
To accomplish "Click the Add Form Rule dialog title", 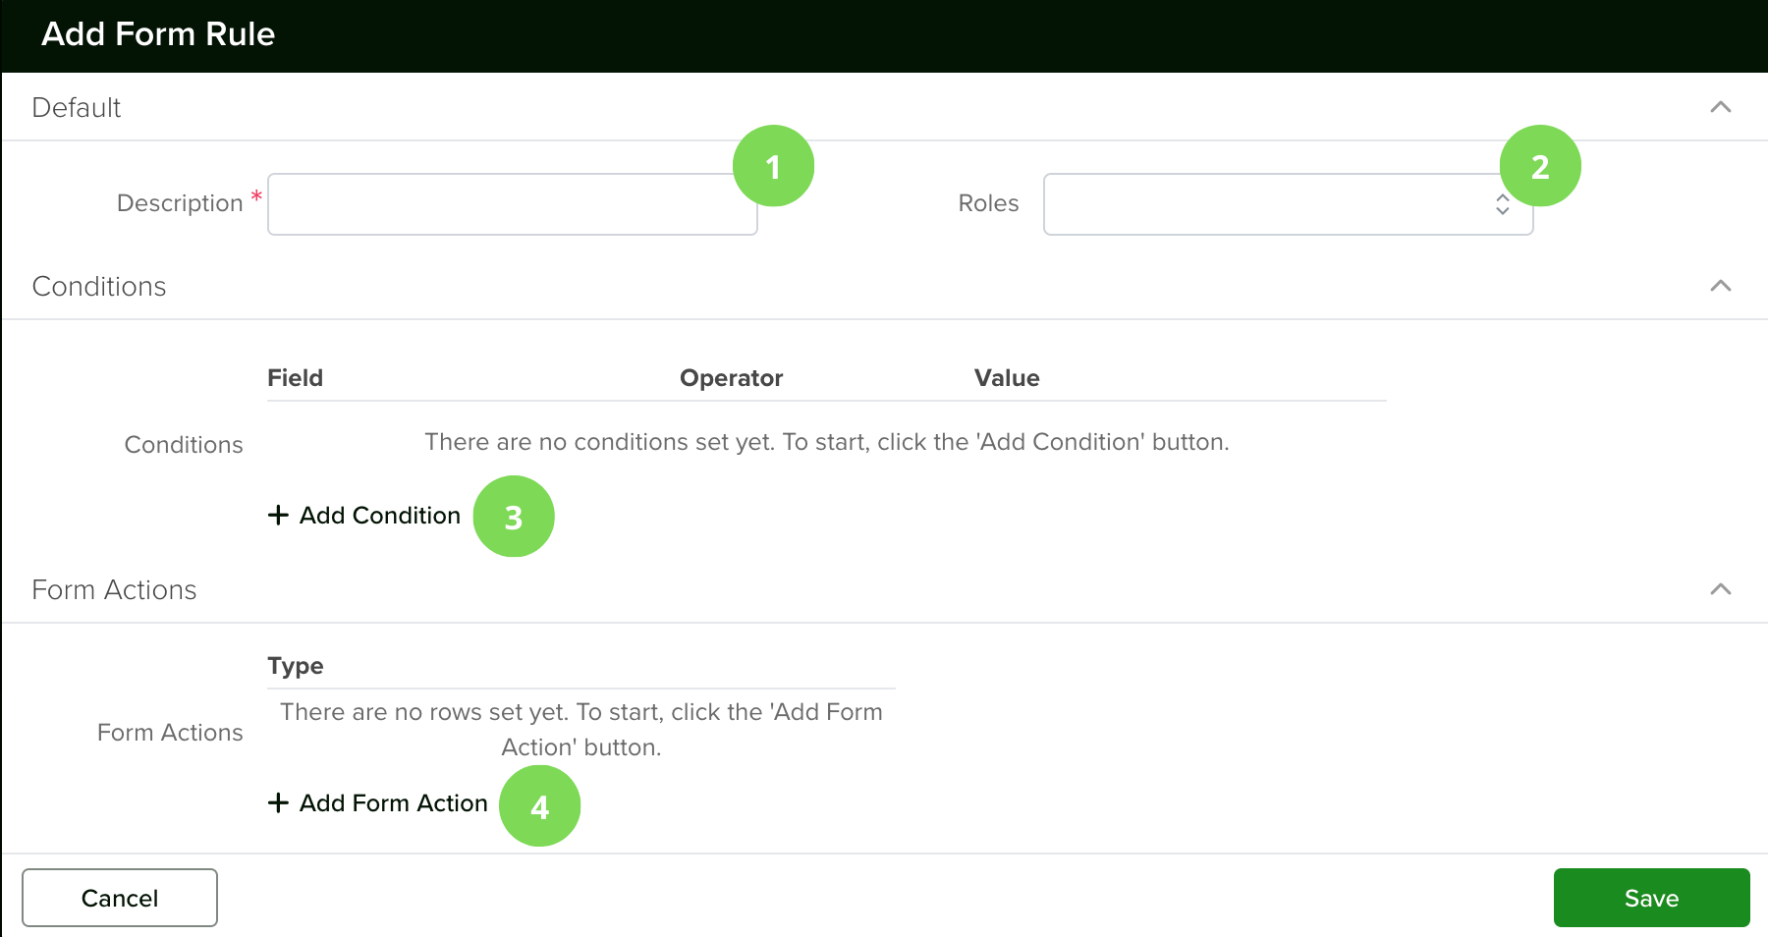I will [158, 33].
